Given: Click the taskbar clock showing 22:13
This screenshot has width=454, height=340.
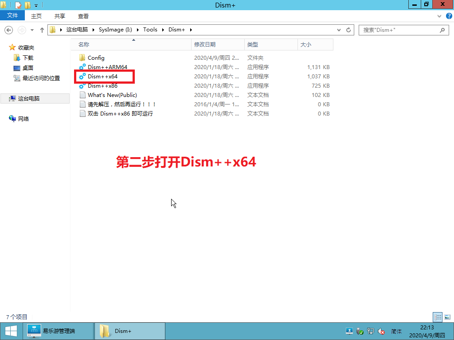Looking at the screenshot, I should pyautogui.click(x=427, y=331).
